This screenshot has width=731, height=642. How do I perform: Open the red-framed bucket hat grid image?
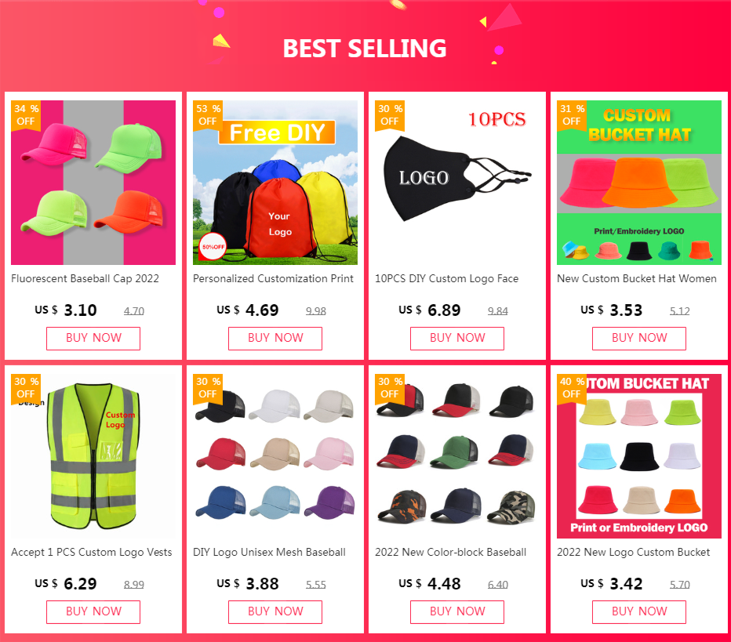click(639, 456)
